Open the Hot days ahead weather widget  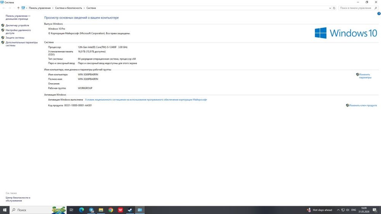coord(320,210)
